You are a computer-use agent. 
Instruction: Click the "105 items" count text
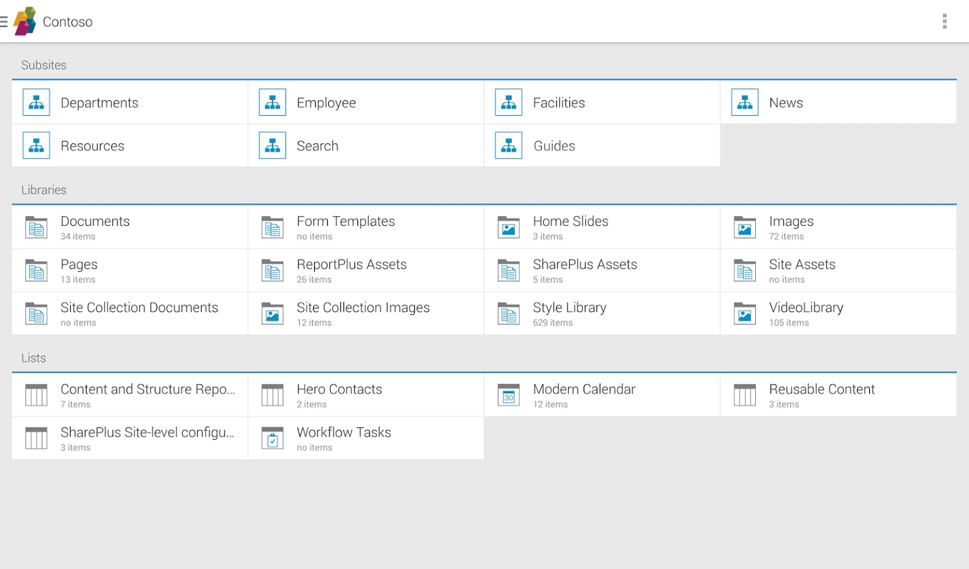789,322
